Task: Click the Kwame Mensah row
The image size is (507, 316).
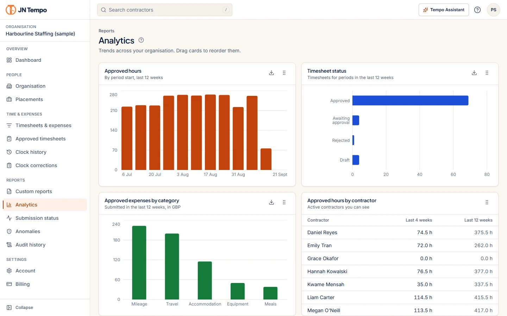Action: [400, 284]
